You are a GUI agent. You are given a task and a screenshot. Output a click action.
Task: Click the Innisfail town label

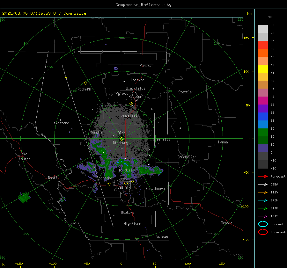[x=129, y=115]
